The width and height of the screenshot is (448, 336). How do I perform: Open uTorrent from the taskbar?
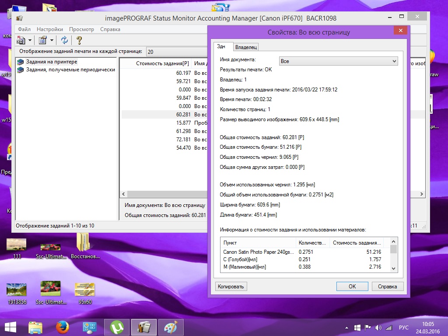pyautogui.click(x=116, y=327)
